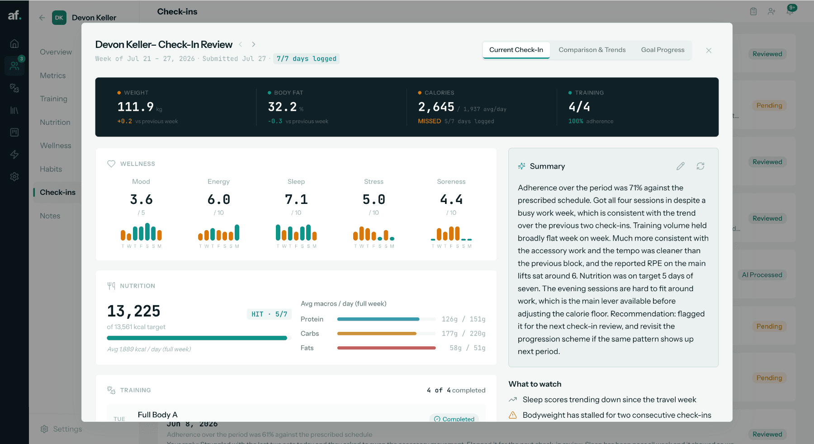
Task: Close the Check-In Review dialog
Action: click(x=709, y=51)
